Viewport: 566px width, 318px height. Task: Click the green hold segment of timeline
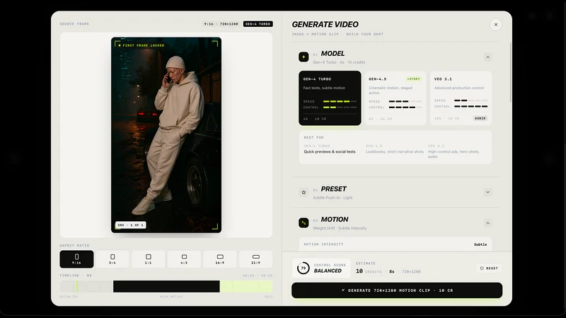tap(246, 287)
